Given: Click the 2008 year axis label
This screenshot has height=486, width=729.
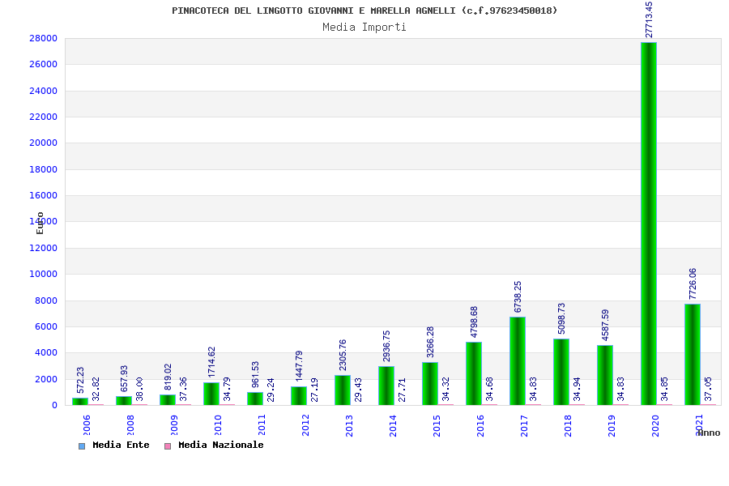Looking at the screenshot, I should coord(130,425).
